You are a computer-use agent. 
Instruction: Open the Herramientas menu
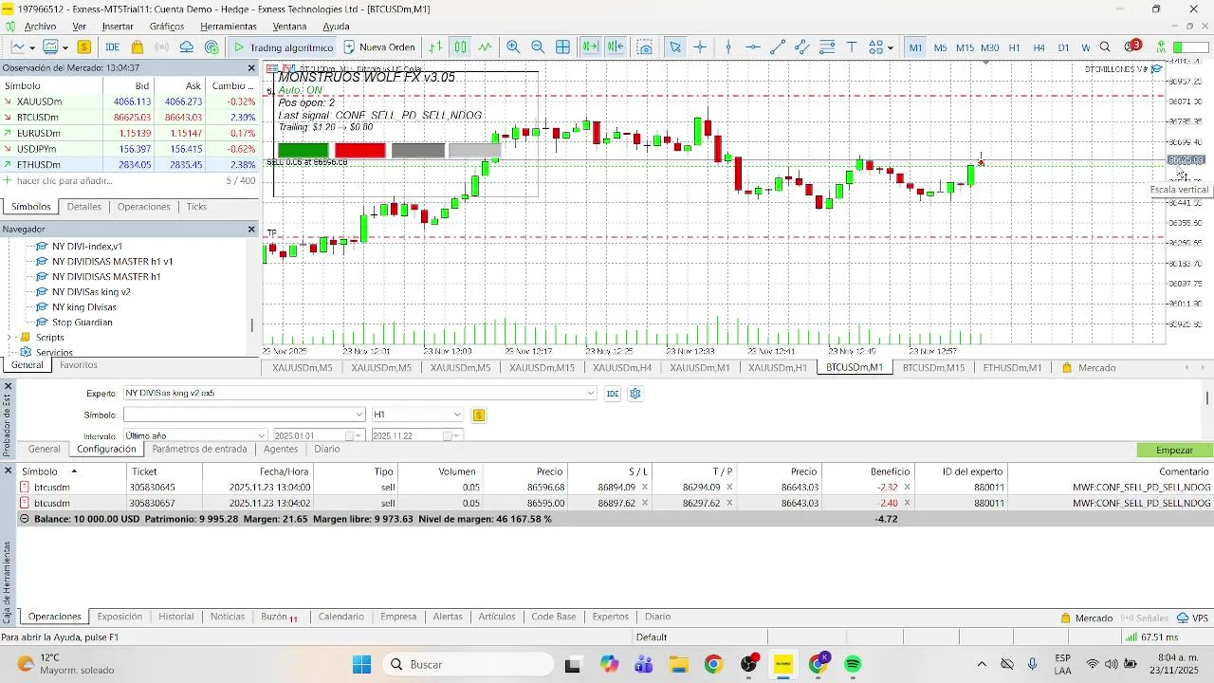click(229, 27)
